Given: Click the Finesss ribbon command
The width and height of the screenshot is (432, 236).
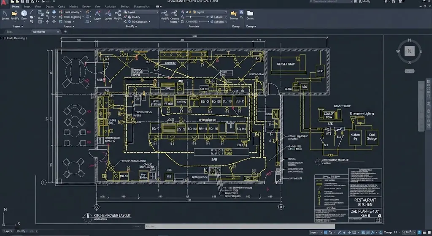Looking at the screenshot, I should 67,22.
